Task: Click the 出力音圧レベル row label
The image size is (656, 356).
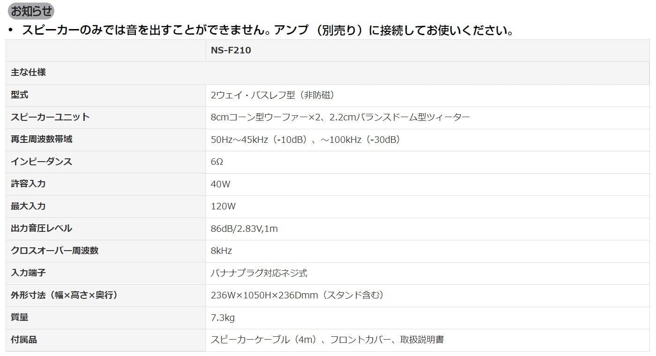Action: tap(42, 229)
